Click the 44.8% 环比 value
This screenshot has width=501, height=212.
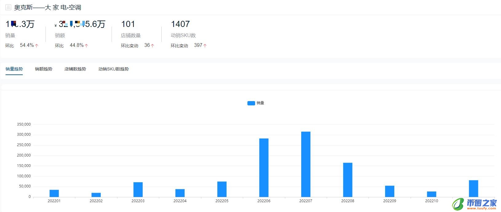[x=77, y=45]
